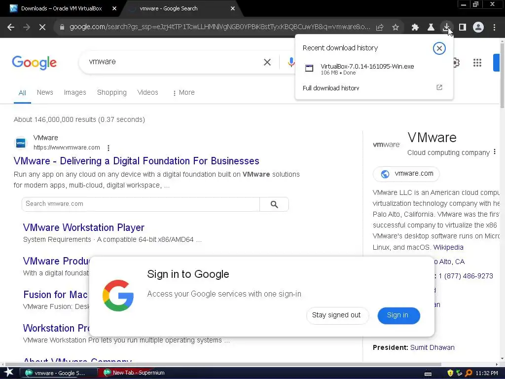Open VMware - Delivering a Digital Foundation link
Screen dimensions: 505x379
tap(136, 161)
